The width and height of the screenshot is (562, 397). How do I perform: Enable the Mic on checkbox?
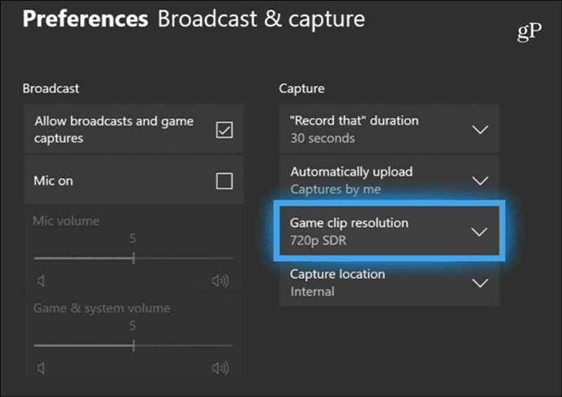(x=224, y=181)
